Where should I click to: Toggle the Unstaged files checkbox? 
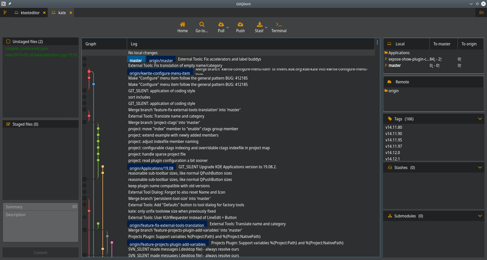(x=8, y=42)
